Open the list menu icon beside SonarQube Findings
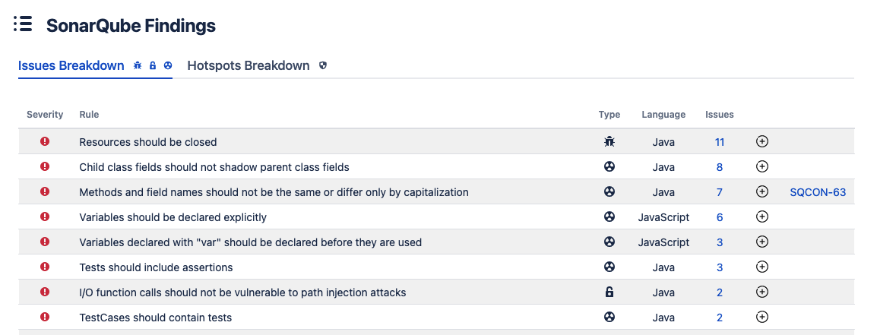Image resolution: width=877 pixels, height=335 pixels. pos(23,24)
